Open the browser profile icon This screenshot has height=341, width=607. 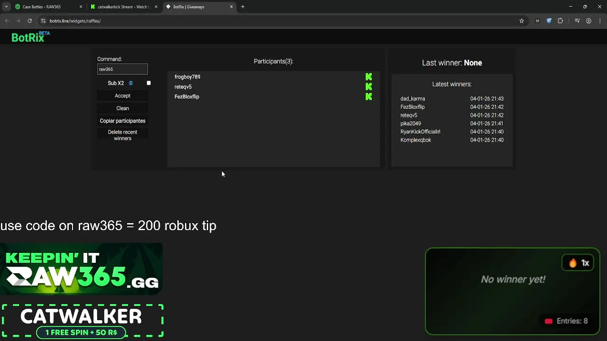pos(589,21)
